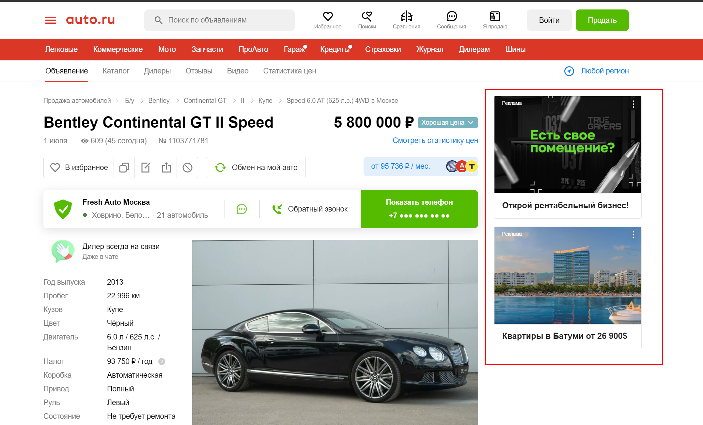The image size is (703, 425).
Task: Click the hide listing ban icon
Action: click(187, 167)
